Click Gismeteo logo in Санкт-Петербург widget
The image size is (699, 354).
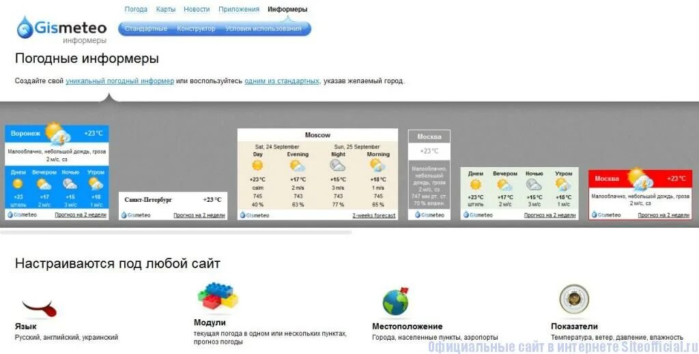[136, 215]
